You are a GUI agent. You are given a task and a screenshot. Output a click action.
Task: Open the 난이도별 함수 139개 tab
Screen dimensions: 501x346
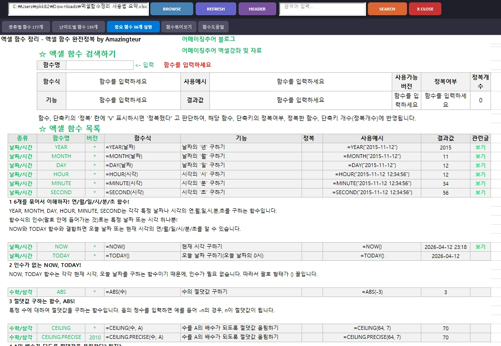[78, 27]
